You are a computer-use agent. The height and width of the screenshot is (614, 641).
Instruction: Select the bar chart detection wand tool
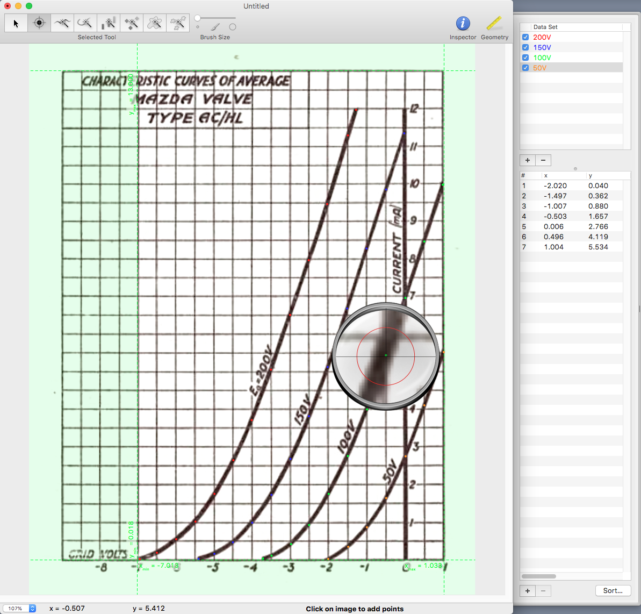coord(109,23)
